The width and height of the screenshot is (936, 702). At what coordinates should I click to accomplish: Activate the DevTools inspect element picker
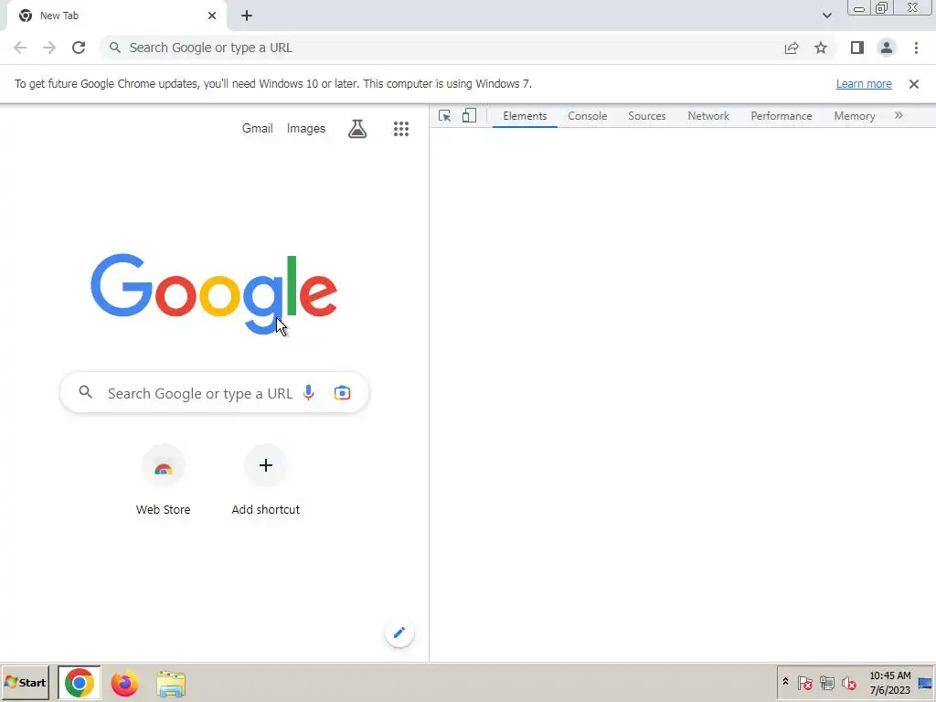click(445, 116)
